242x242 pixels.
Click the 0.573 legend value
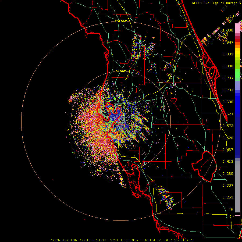coord(228,126)
